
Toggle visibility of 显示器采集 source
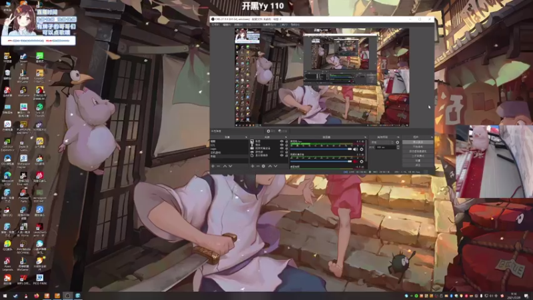pyautogui.click(x=282, y=155)
